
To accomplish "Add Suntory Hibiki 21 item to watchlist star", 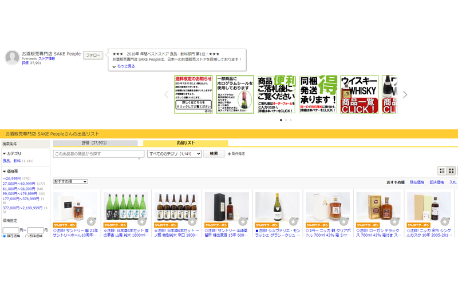I will coord(91,221).
